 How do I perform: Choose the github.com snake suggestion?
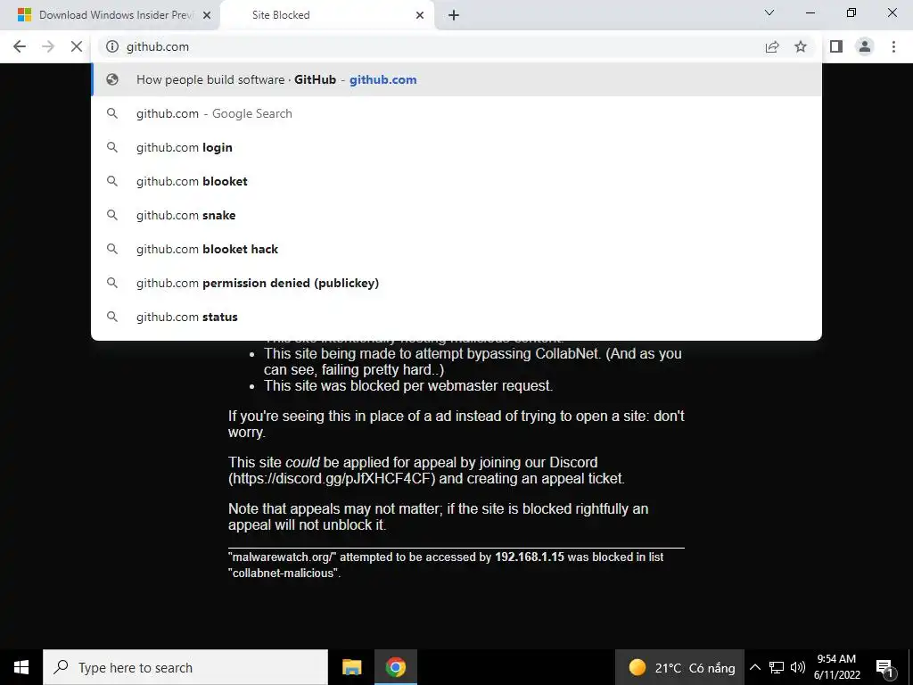click(456, 215)
